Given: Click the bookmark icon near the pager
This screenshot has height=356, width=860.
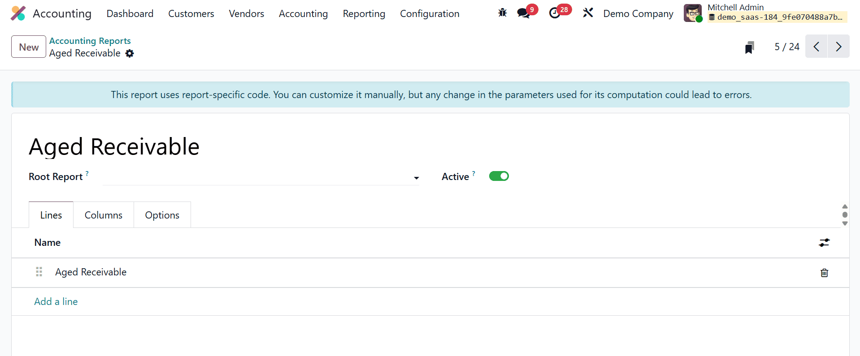Looking at the screenshot, I should pos(749,47).
